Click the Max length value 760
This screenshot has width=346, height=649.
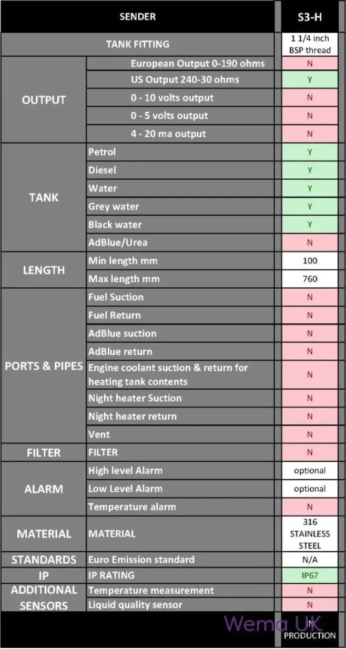coord(310,279)
